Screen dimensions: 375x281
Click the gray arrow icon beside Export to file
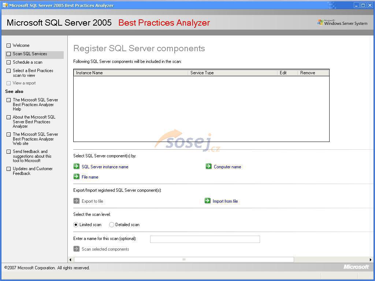click(76, 201)
